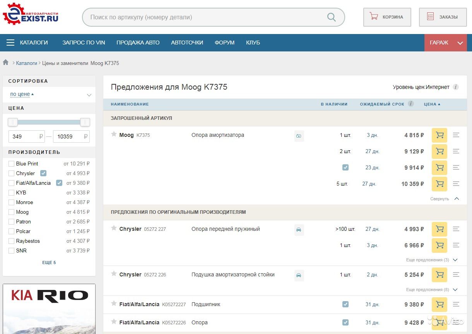472x334 pixels.
Task: Open applicability icon for Moog K7375
Action: [299, 136]
